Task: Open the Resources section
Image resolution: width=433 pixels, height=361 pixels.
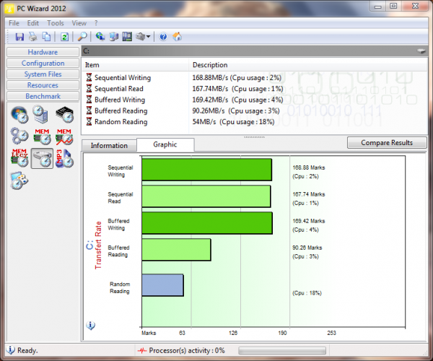Action: pyautogui.click(x=43, y=85)
